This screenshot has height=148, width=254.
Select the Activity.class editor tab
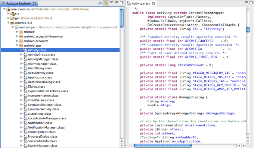(141, 3)
